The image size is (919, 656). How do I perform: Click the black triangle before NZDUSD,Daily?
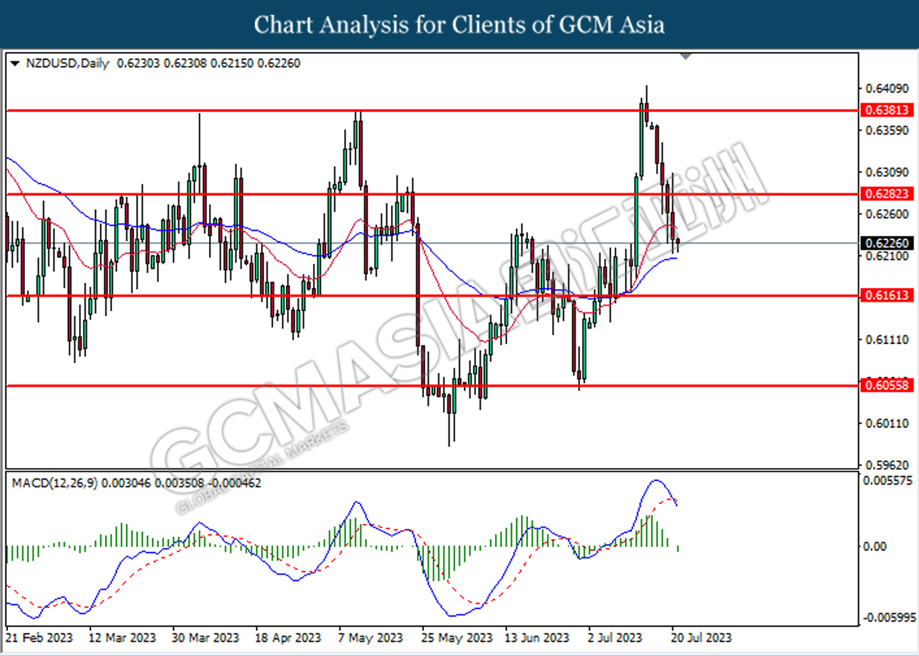[15, 63]
